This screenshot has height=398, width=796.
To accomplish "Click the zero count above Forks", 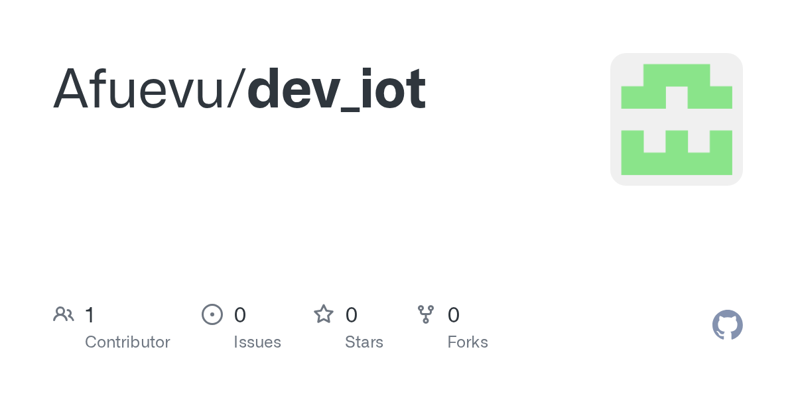I will 454,315.
